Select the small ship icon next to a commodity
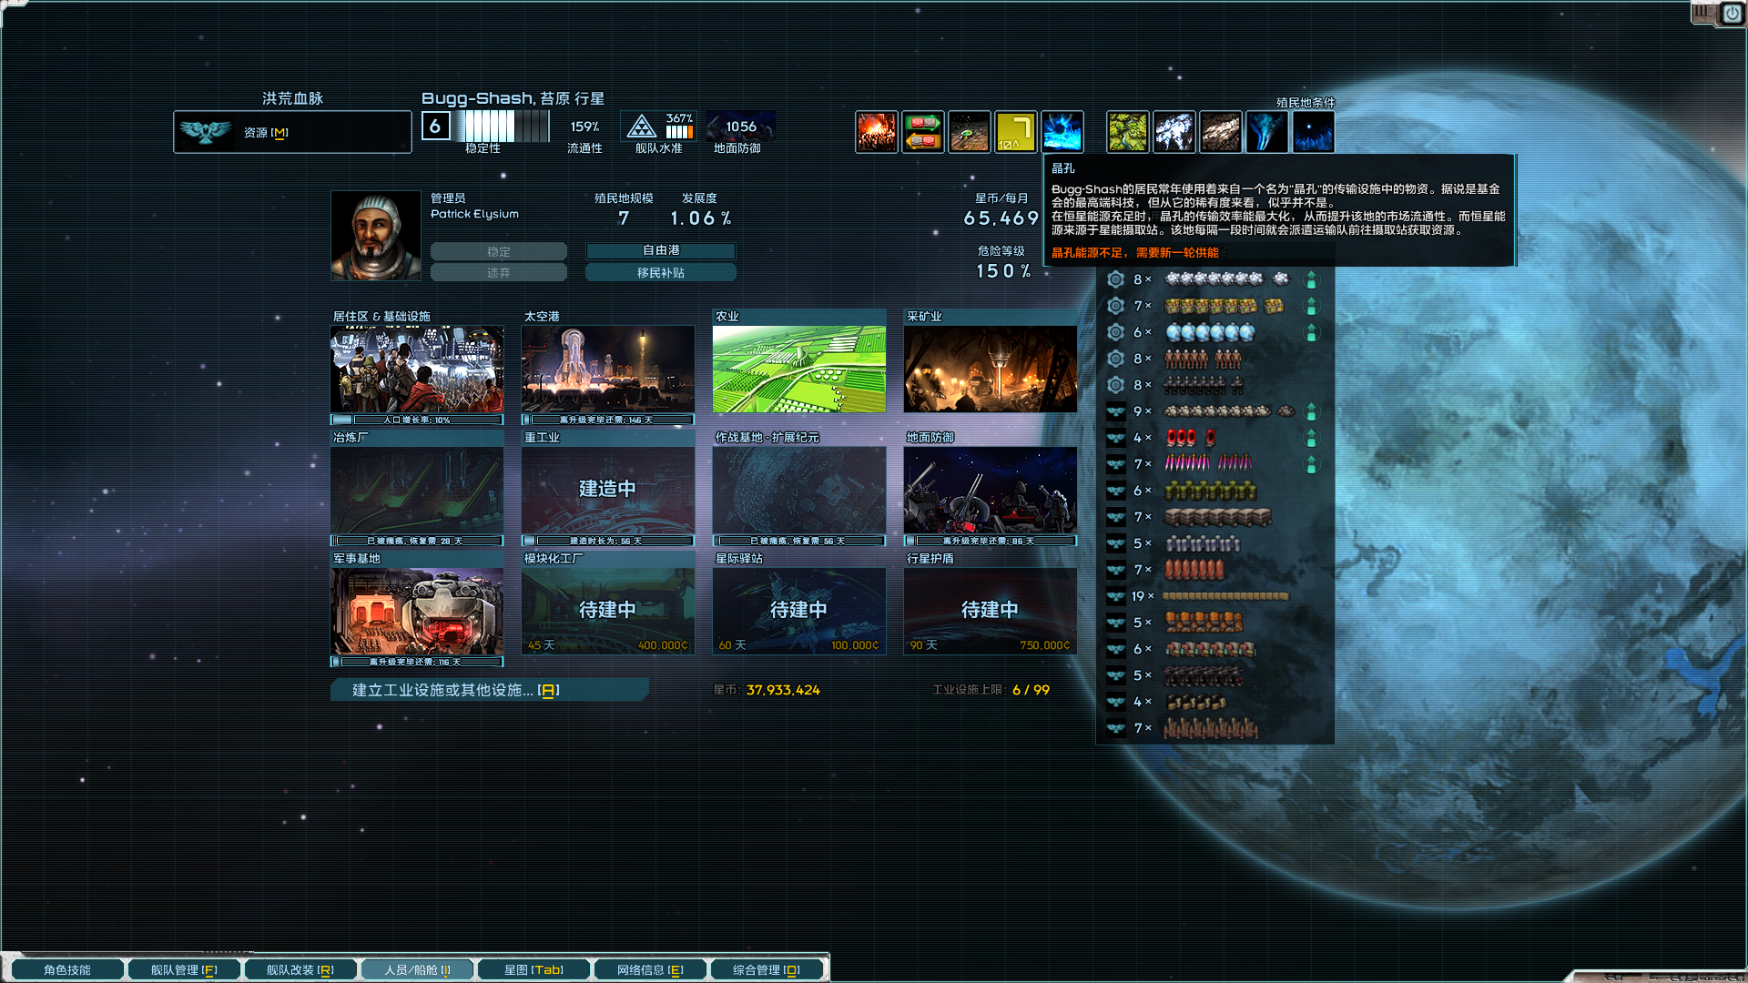 (1115, 411)
